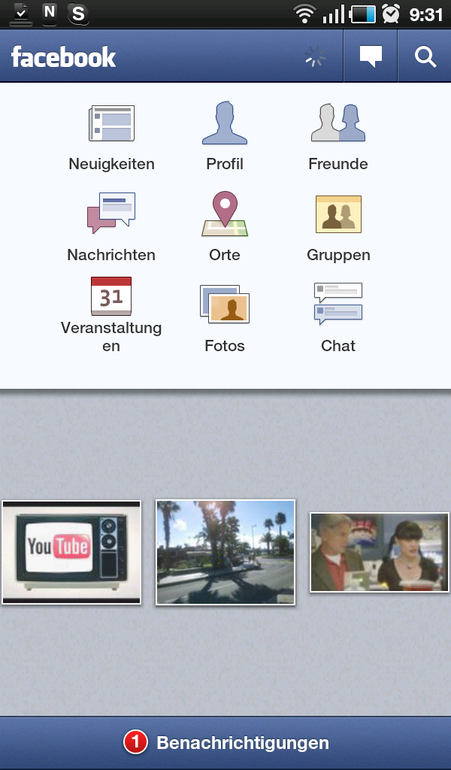Tap the Nachrichten label

point(111,254)
